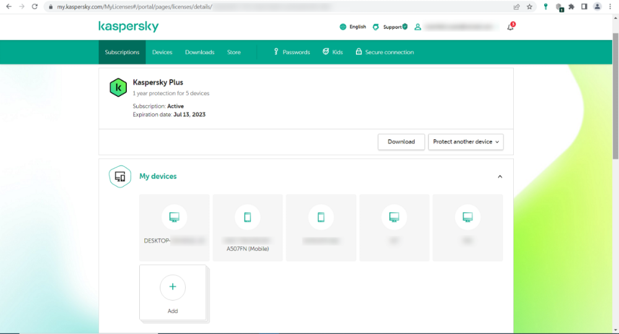This screenshot has height=334, width=619.
Task: Open the Store tab
Action: coord(234,52)
